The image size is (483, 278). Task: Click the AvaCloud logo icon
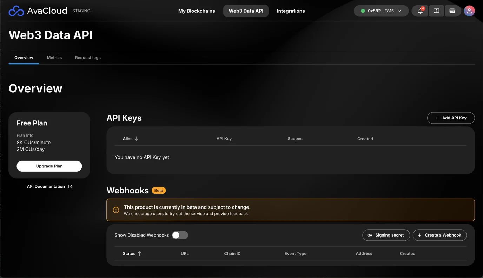tap(16, 11)
